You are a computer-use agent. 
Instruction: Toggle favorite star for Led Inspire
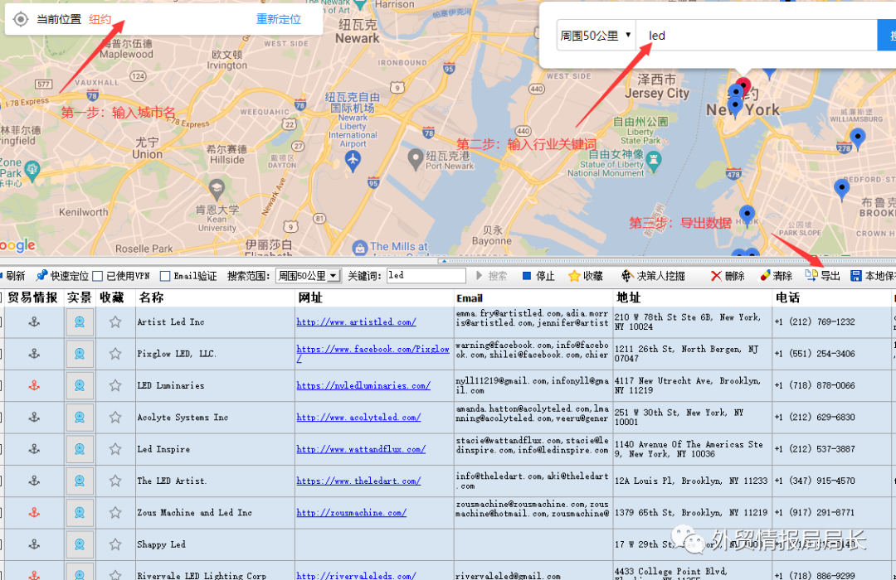point(115,449)
